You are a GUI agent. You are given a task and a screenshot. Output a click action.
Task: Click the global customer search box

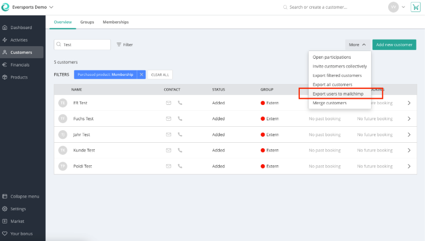pos(318,7)
